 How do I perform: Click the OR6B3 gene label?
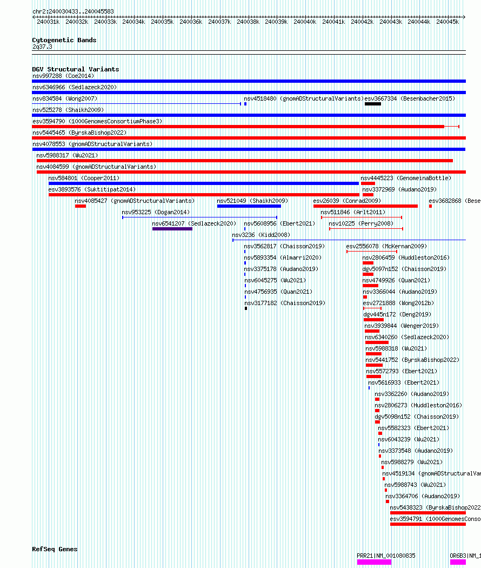pos(465,556)
